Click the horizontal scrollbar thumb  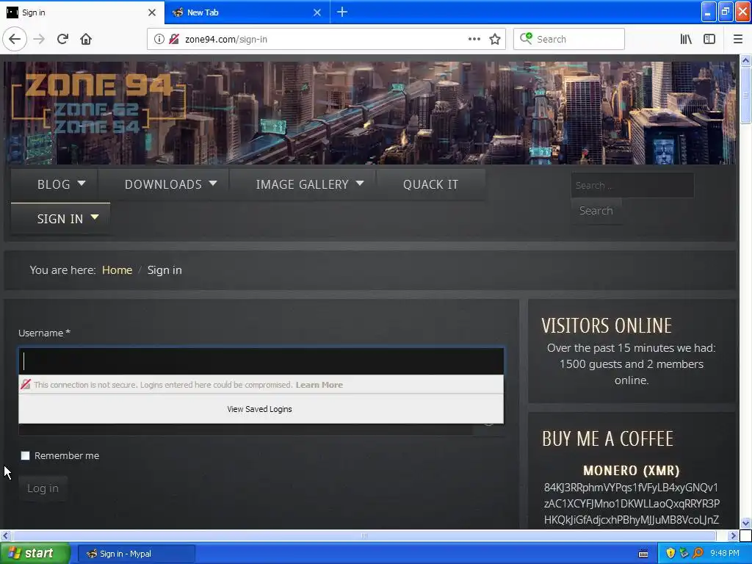point(364,535)
